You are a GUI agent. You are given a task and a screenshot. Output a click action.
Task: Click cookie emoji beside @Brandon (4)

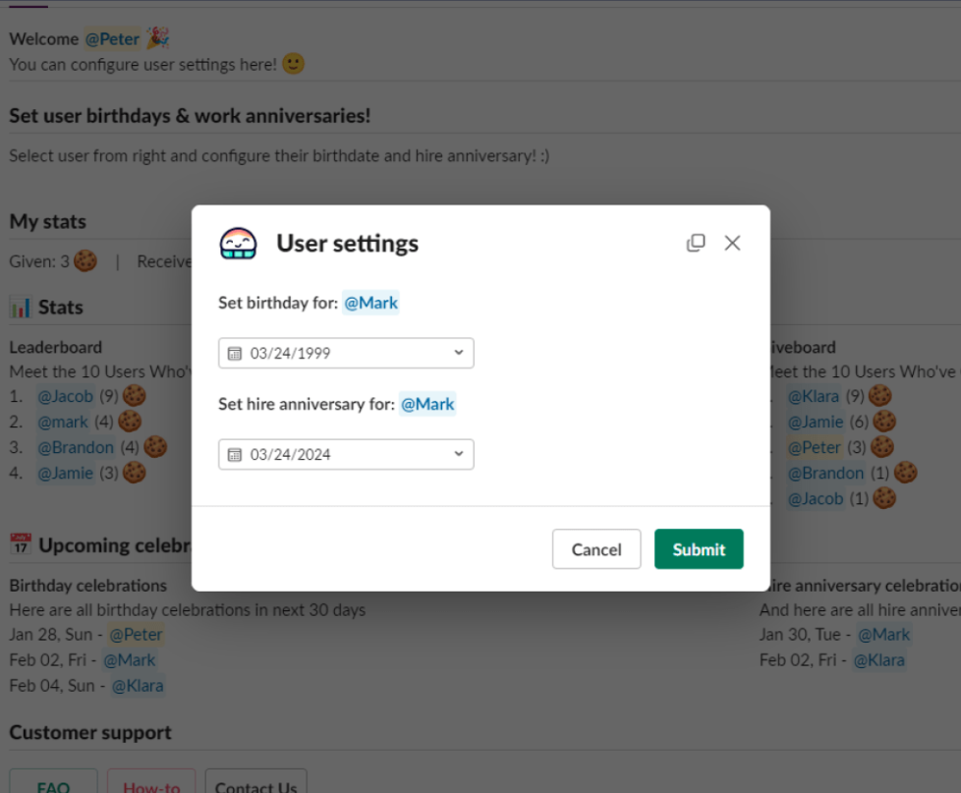click(155, 447)
